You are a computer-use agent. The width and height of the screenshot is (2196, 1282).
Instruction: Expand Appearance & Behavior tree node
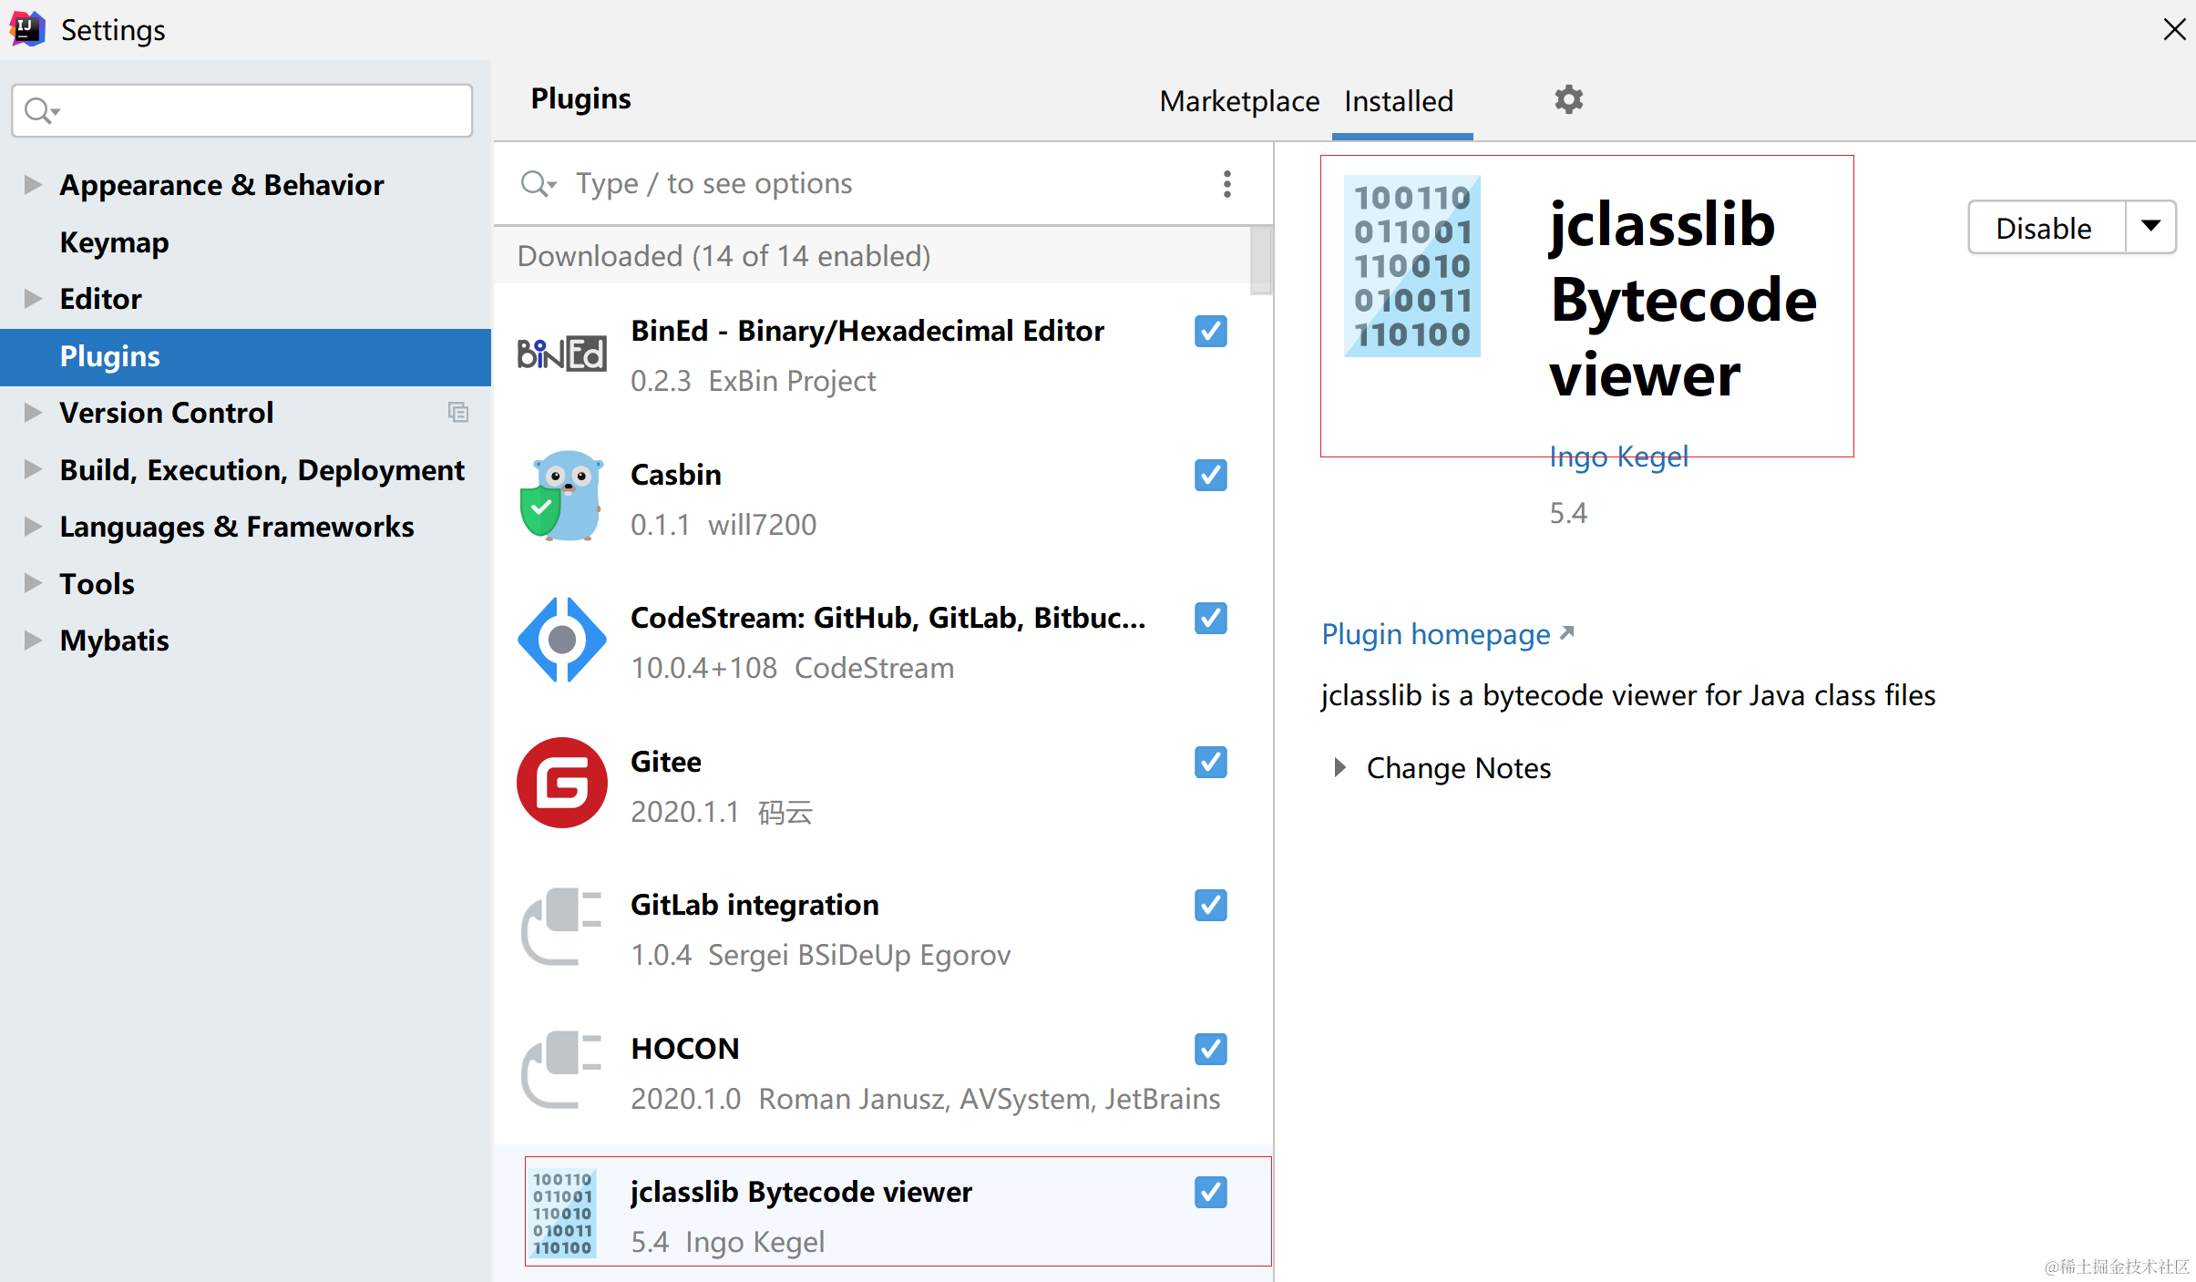(33, 185)
